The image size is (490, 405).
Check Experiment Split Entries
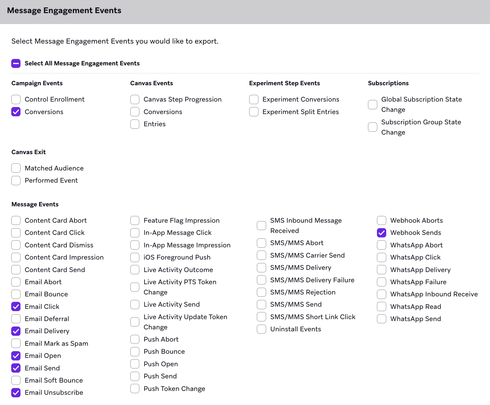253,112
